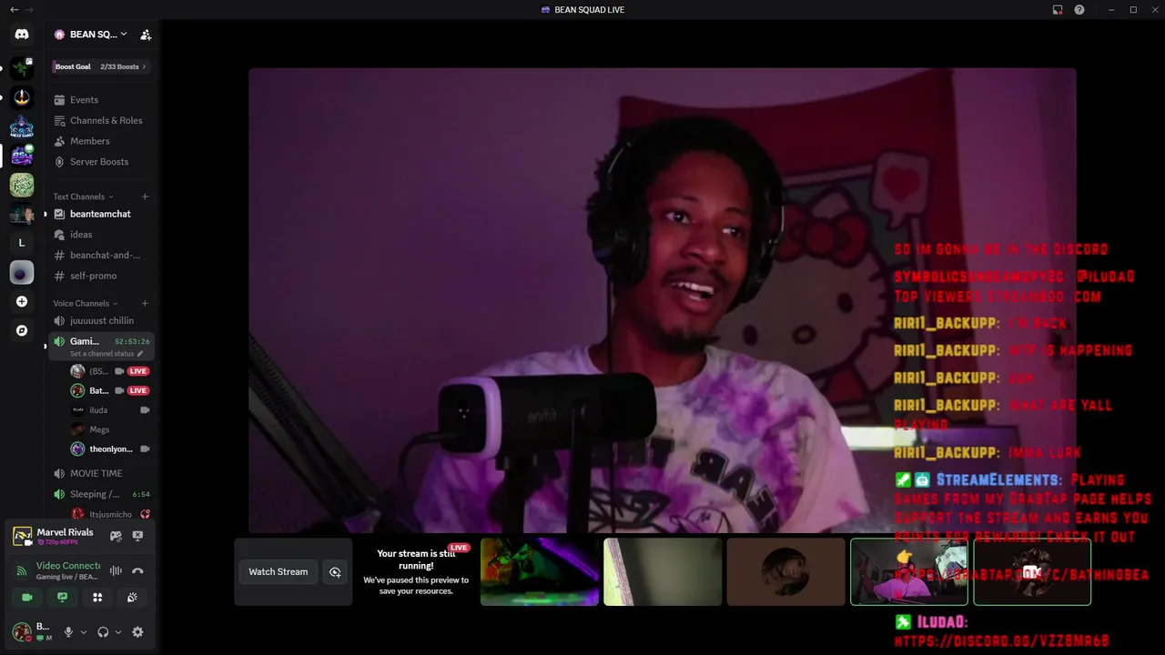The width and height of the screenshot is (1165, 655).
Task: Select the brown avatar participant tile
Action: [x=785, y=571]
